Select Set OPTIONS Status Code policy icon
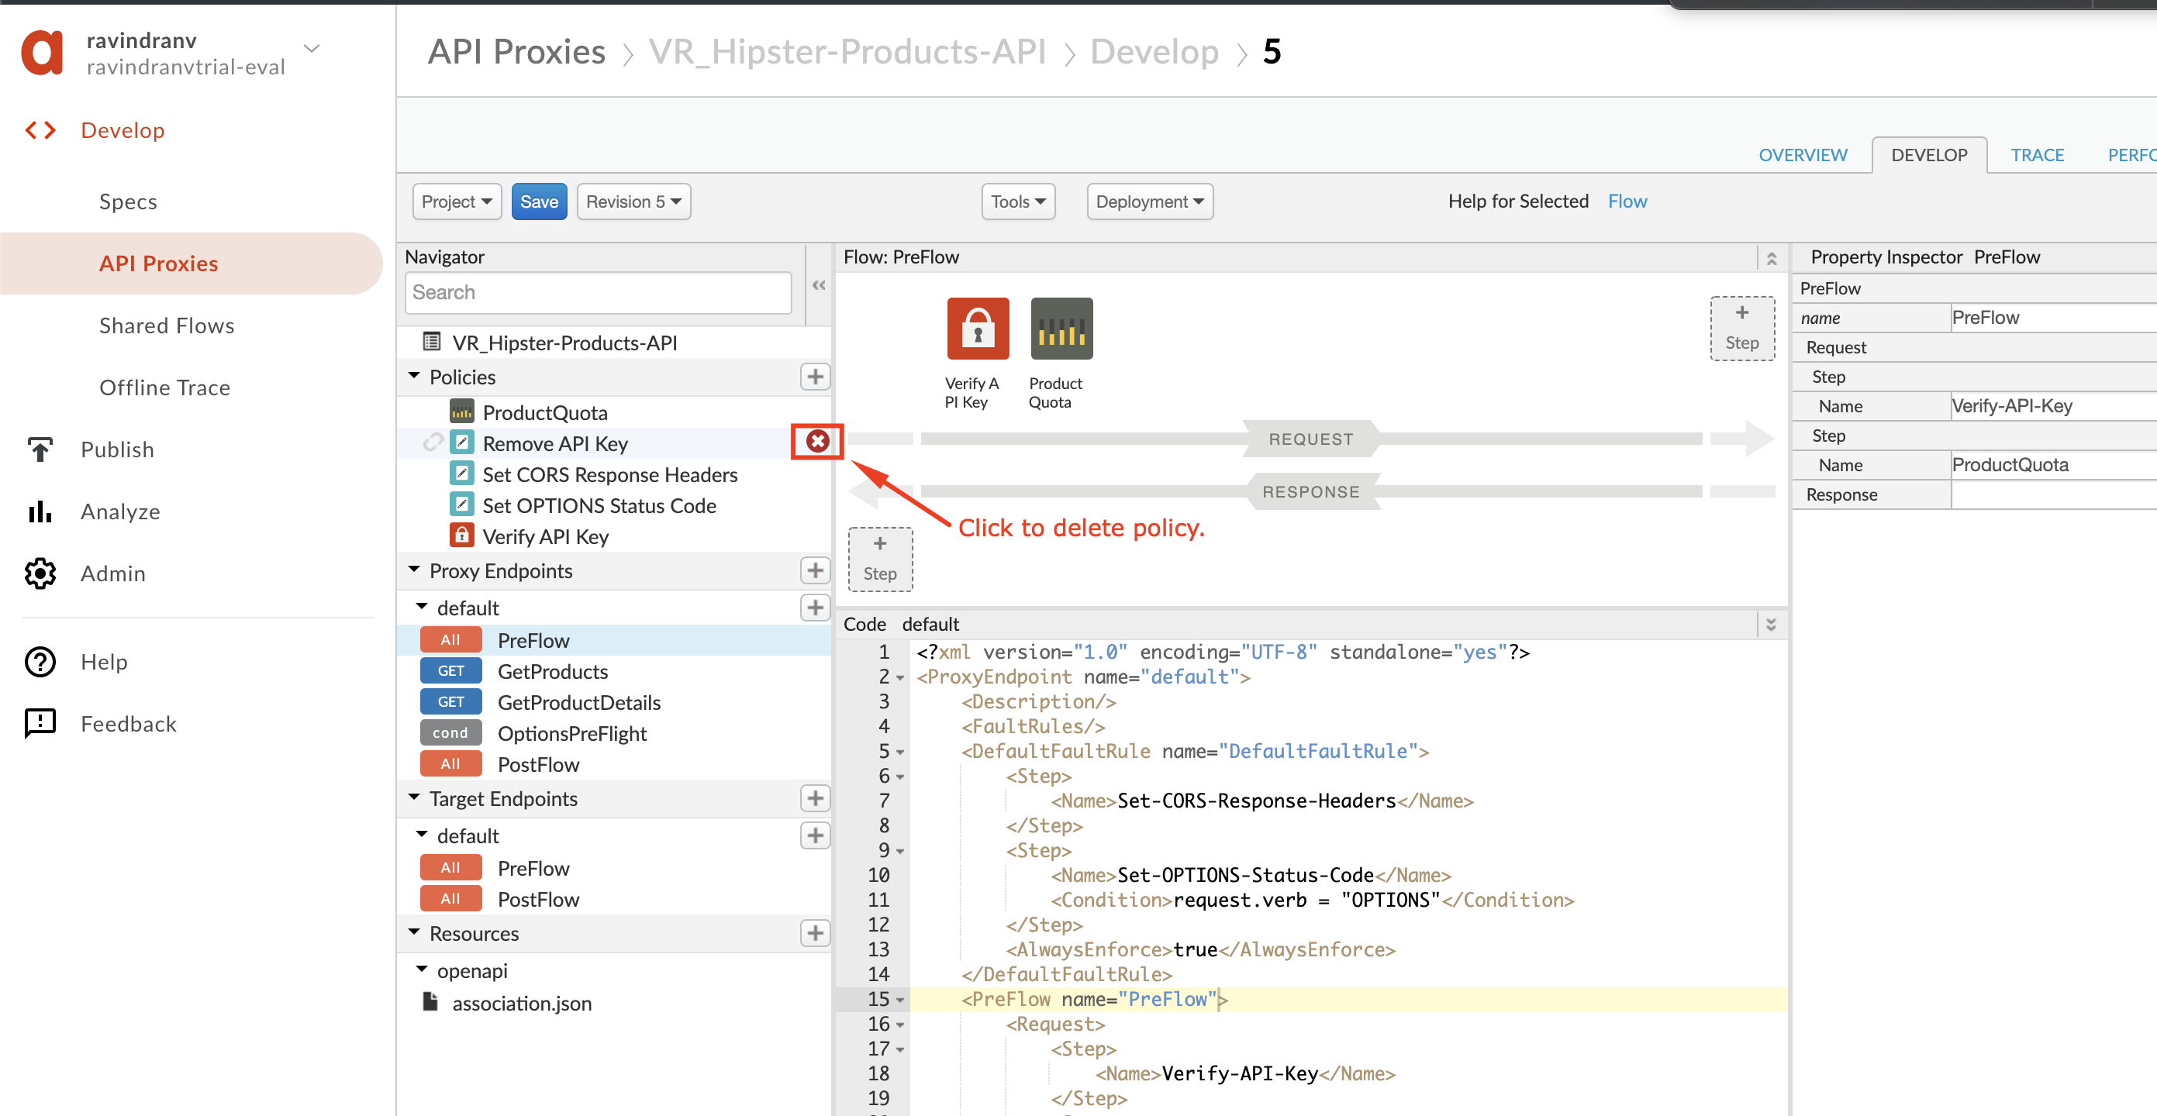Screen dimensions: 2157x1116 (461, 505)
